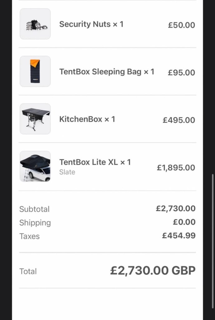Select the KitchenBox item title

pos(87,119)
